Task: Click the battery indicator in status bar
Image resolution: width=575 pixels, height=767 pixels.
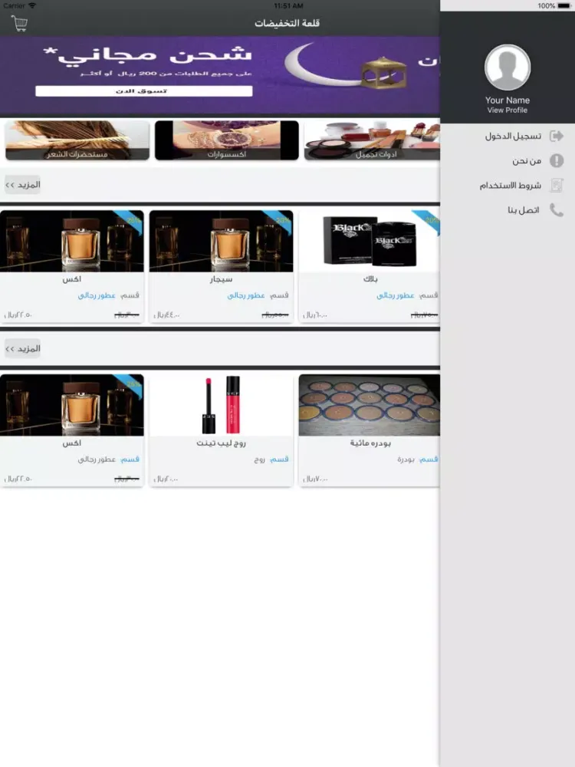Action: pyautogui.click(x=563, y=6)
